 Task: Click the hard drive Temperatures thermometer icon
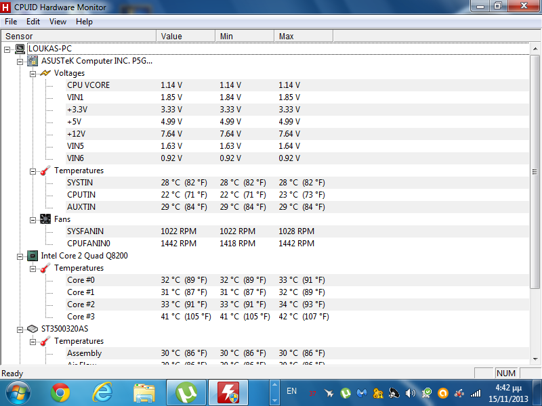(45, 341)
